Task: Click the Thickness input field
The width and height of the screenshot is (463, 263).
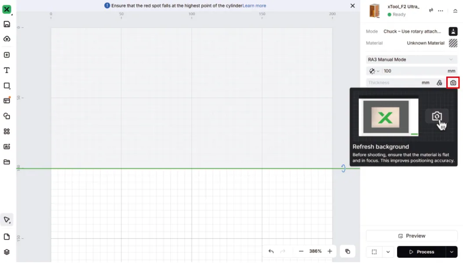Action: (394, 83)
